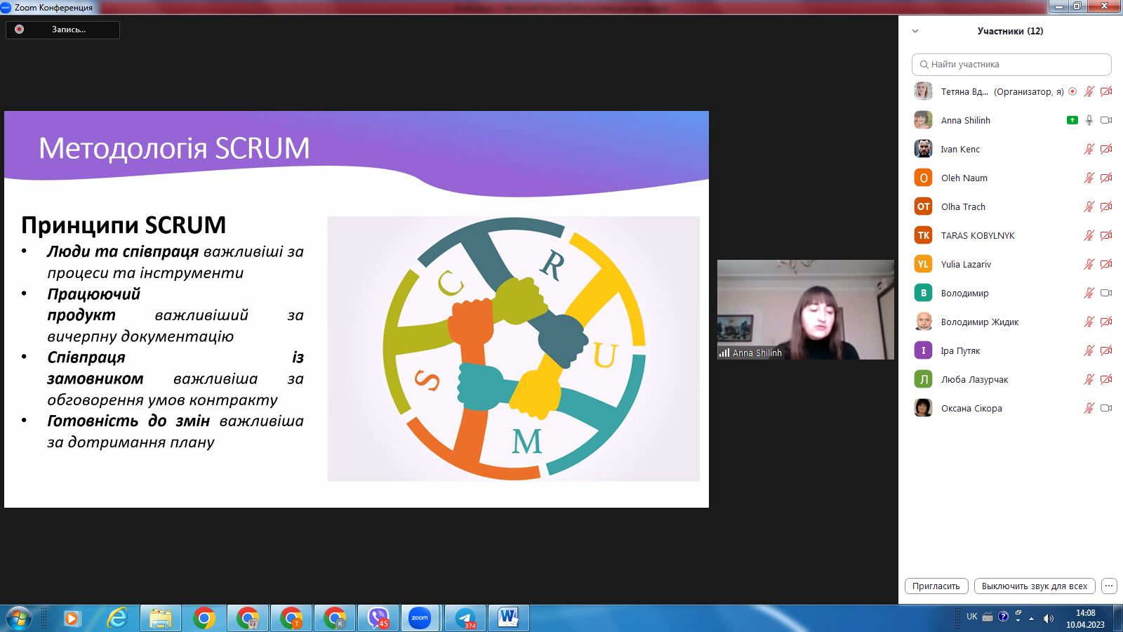Image resolution: width=1123 pixels, height=632 pixels.
Task: Click Ivan Kenc's profile avatar
Action: click(x=923, y=149)
